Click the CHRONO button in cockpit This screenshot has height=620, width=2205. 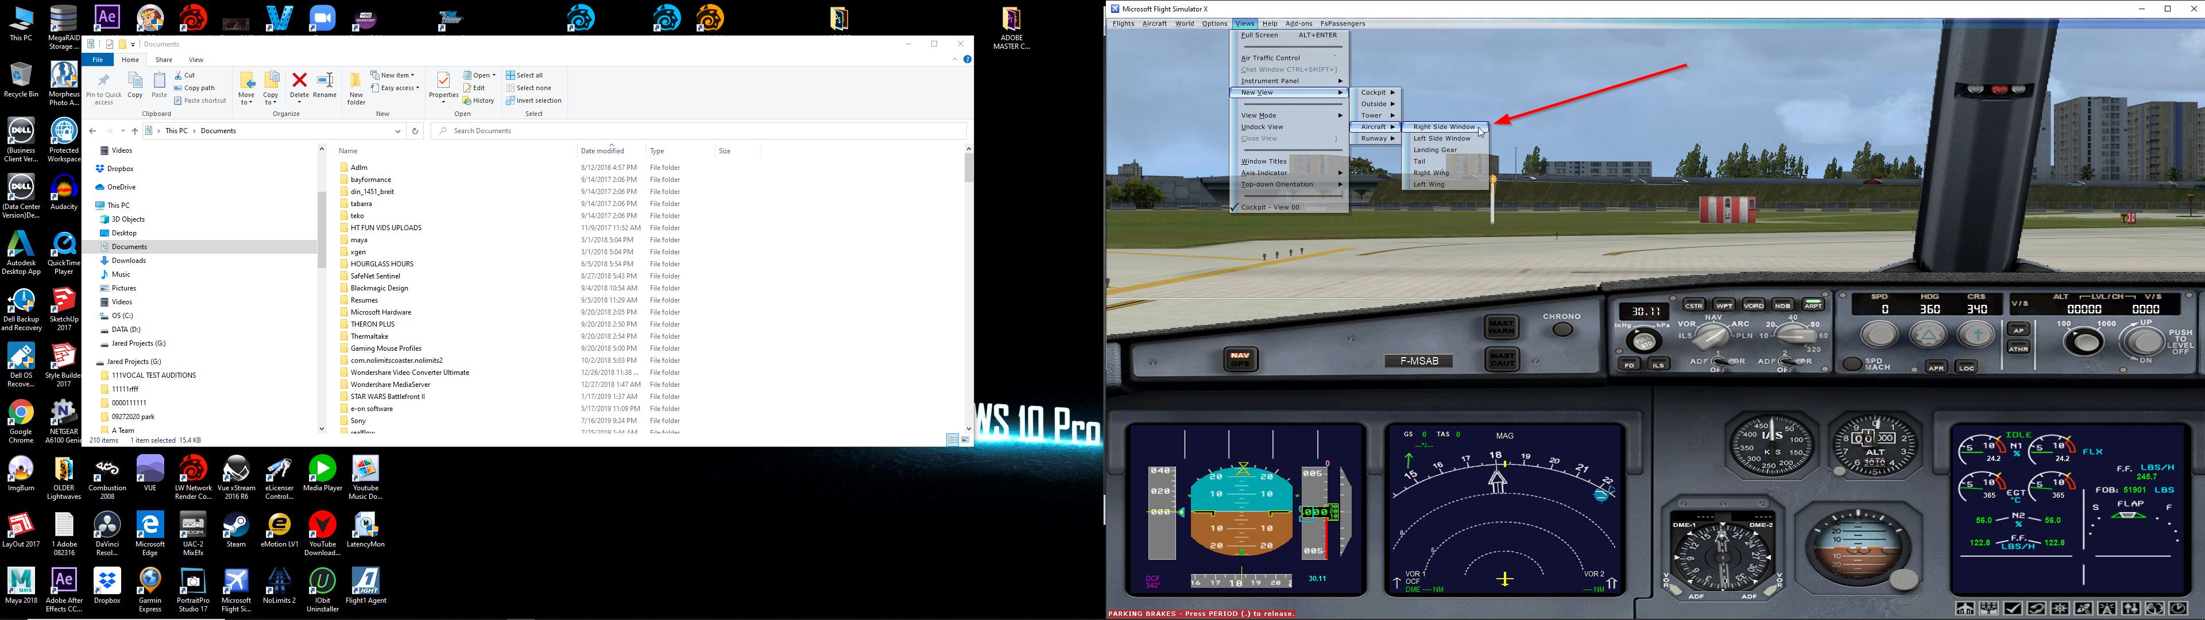click(1563, 330)
